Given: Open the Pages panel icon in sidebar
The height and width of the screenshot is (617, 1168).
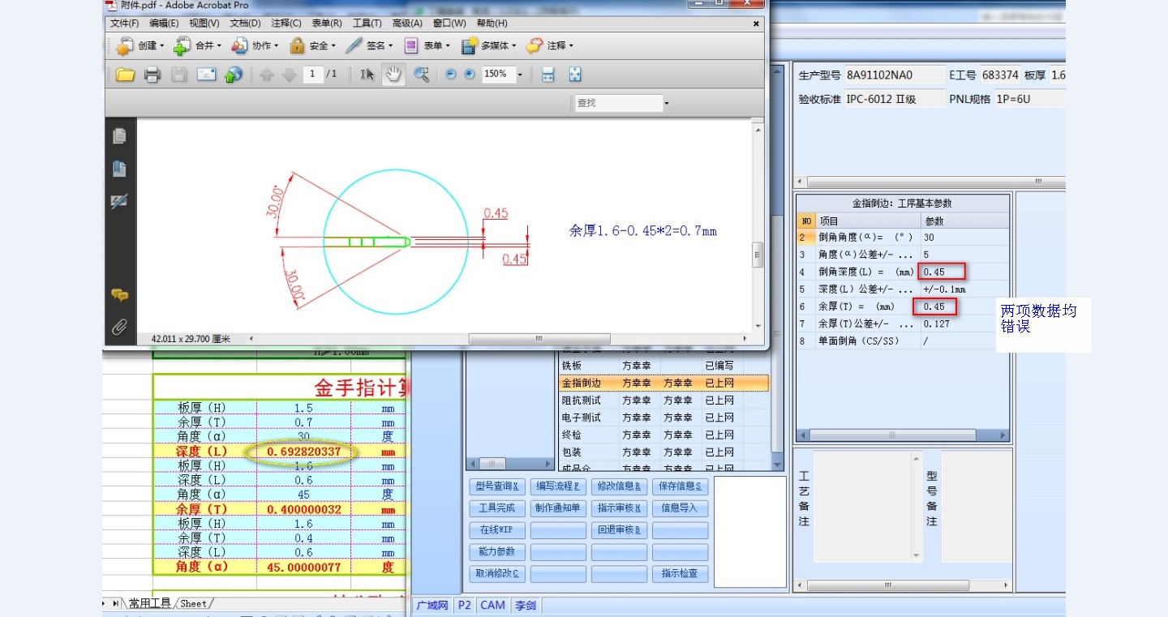Looking at the screenshot, I should (x=119, y=135).
